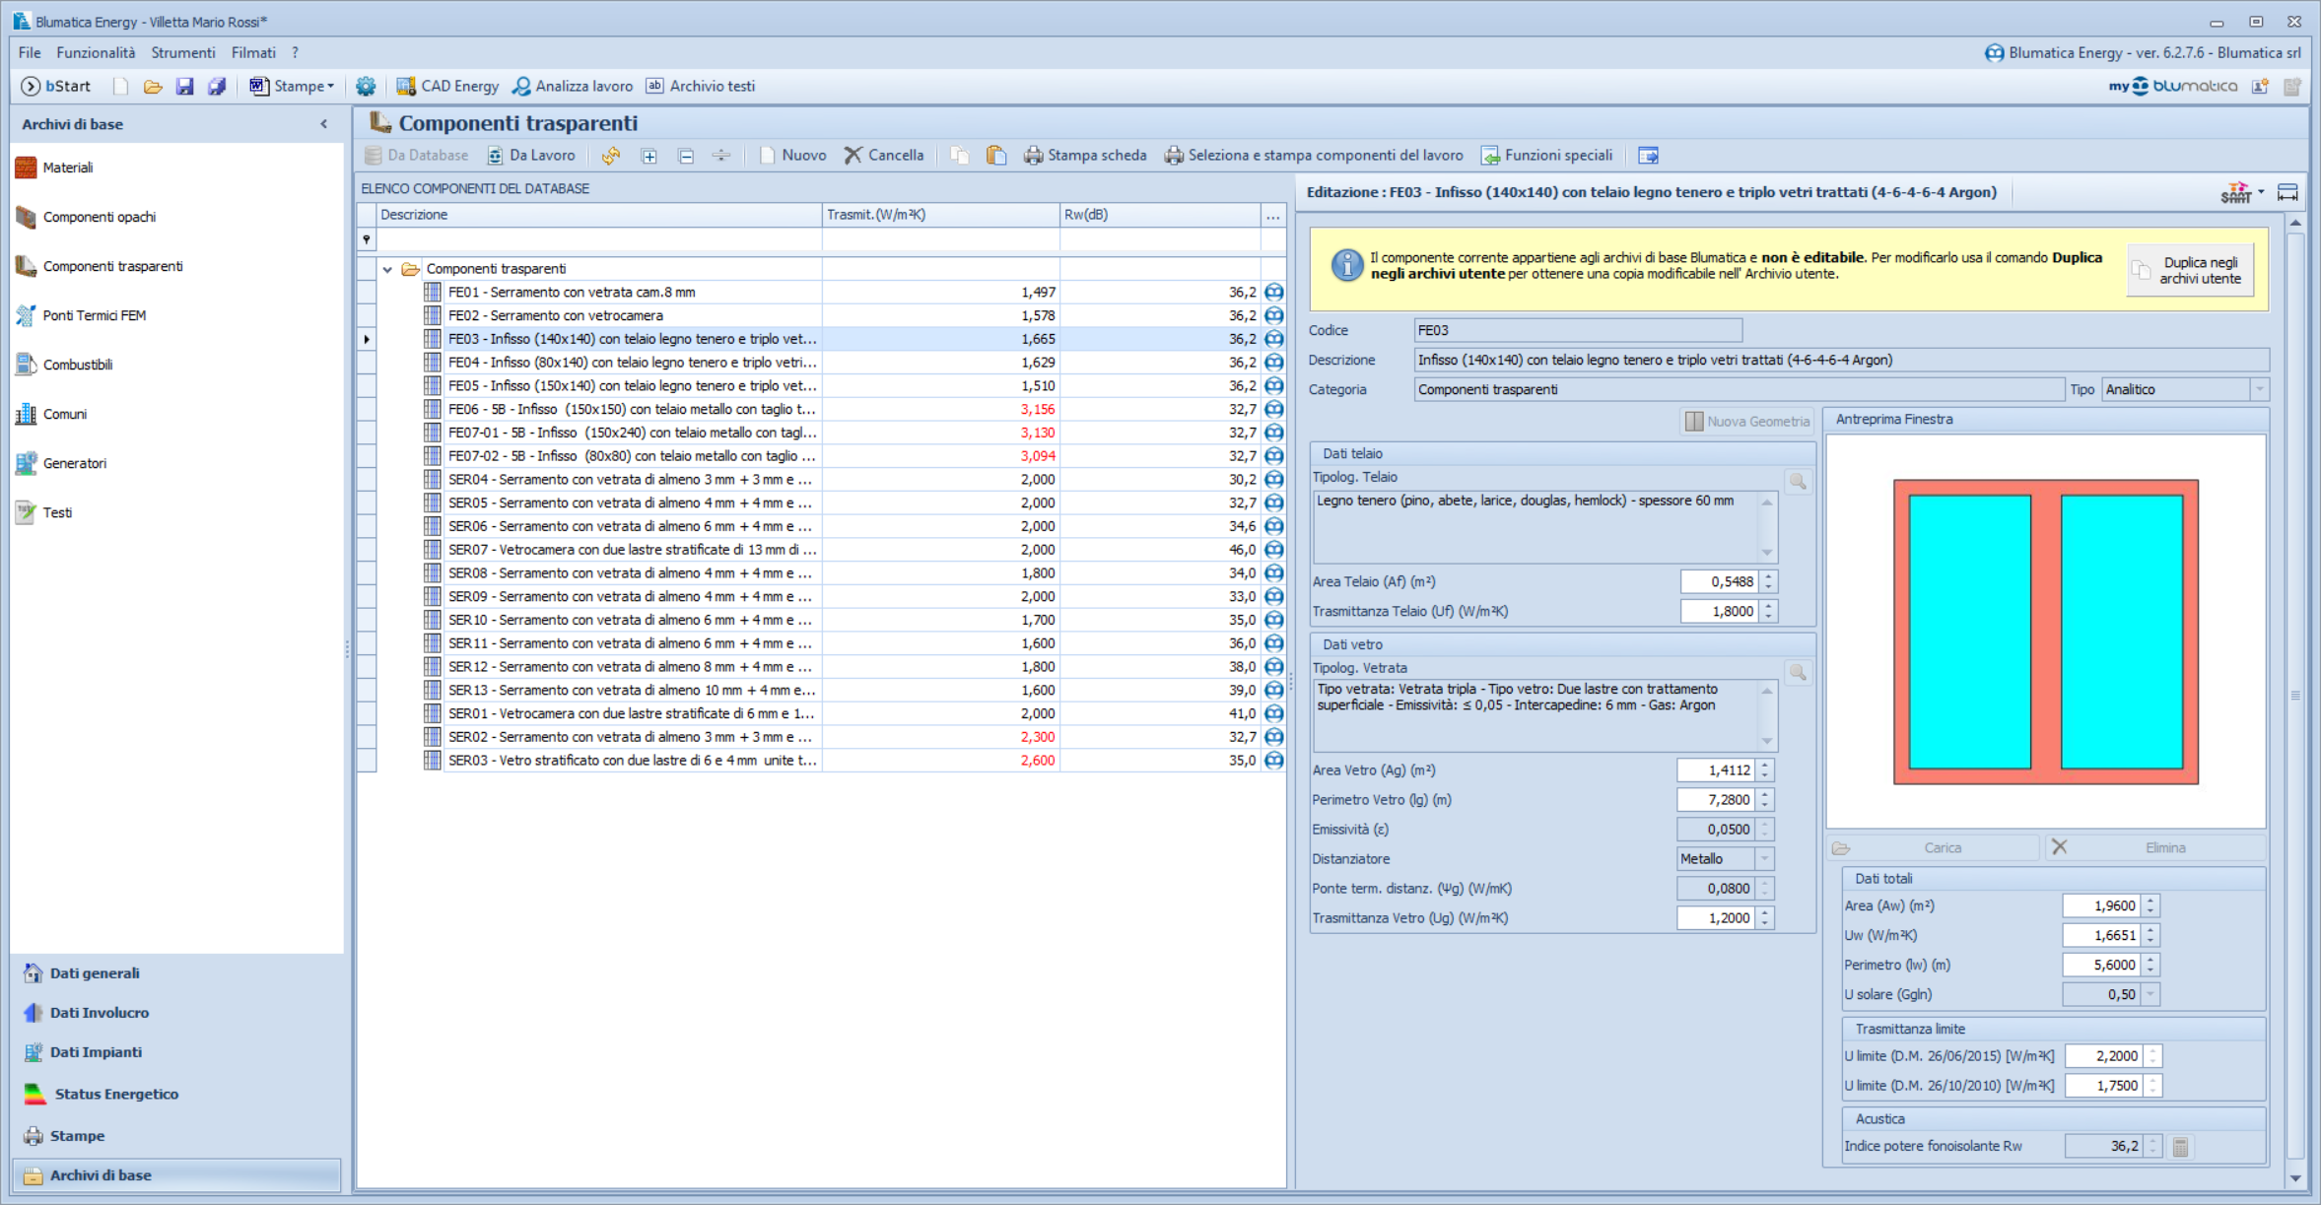Open the Stampe dropdown arrow
Viewport: 2321px width, 1205px height.
[x=331, y=87]
